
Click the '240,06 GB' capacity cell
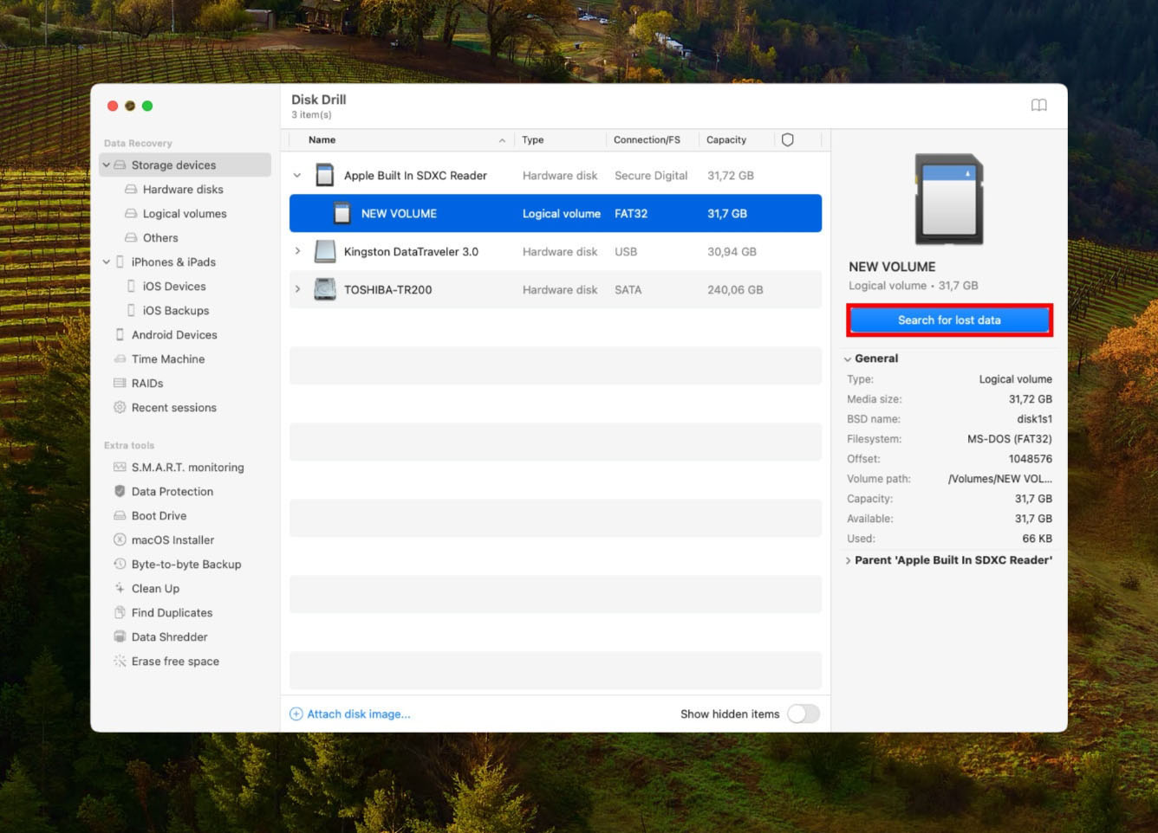[x=735, y=290]
